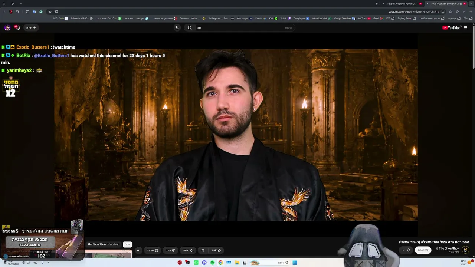
Task: Open the browser three-dot settings menu
Action: pyautogui.click(x=4, y=11)
